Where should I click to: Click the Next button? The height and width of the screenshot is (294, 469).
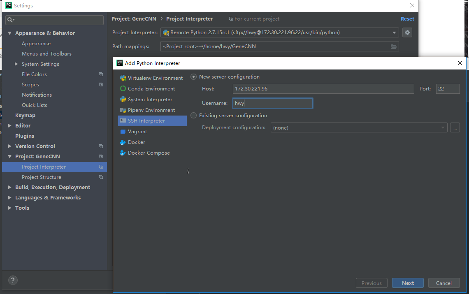tap(408, 283)
